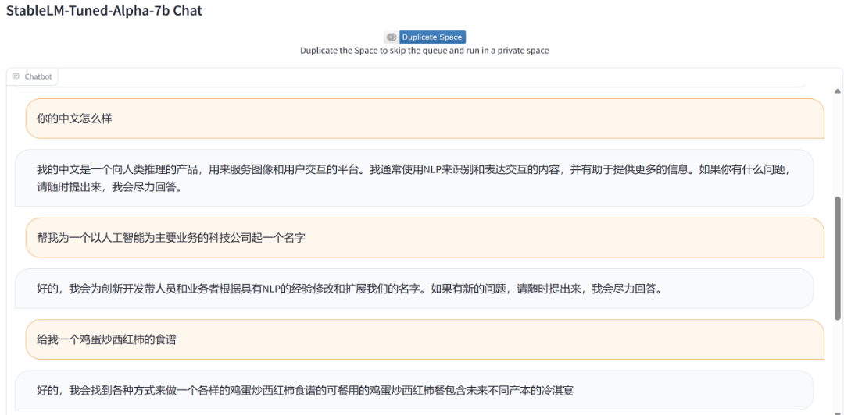Viewport: 844px width, 415px height.
Task: Click the bot reply starting '好的，我会找到各种方式'
Action: click(414, 391)
